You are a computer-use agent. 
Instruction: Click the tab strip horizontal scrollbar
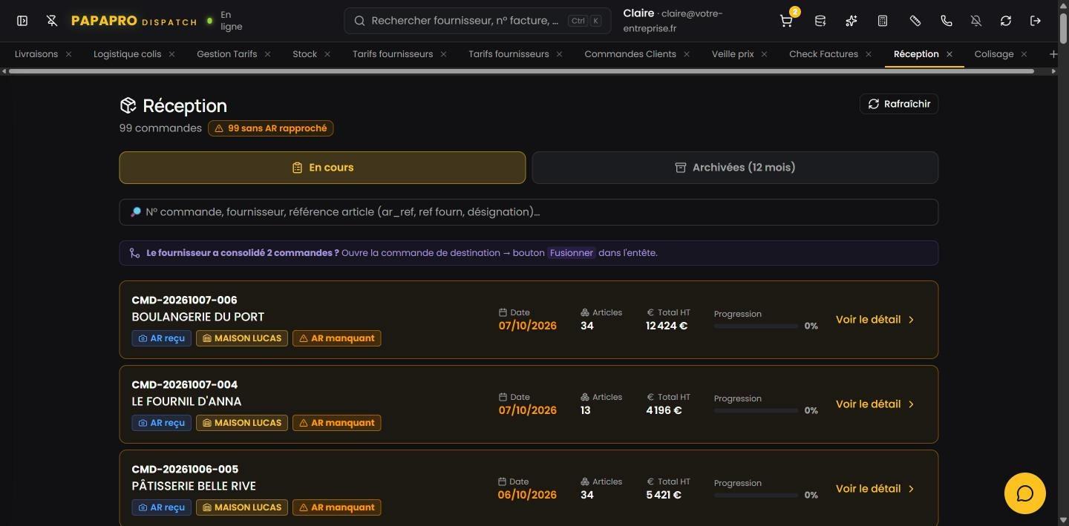tap(521, 71)
